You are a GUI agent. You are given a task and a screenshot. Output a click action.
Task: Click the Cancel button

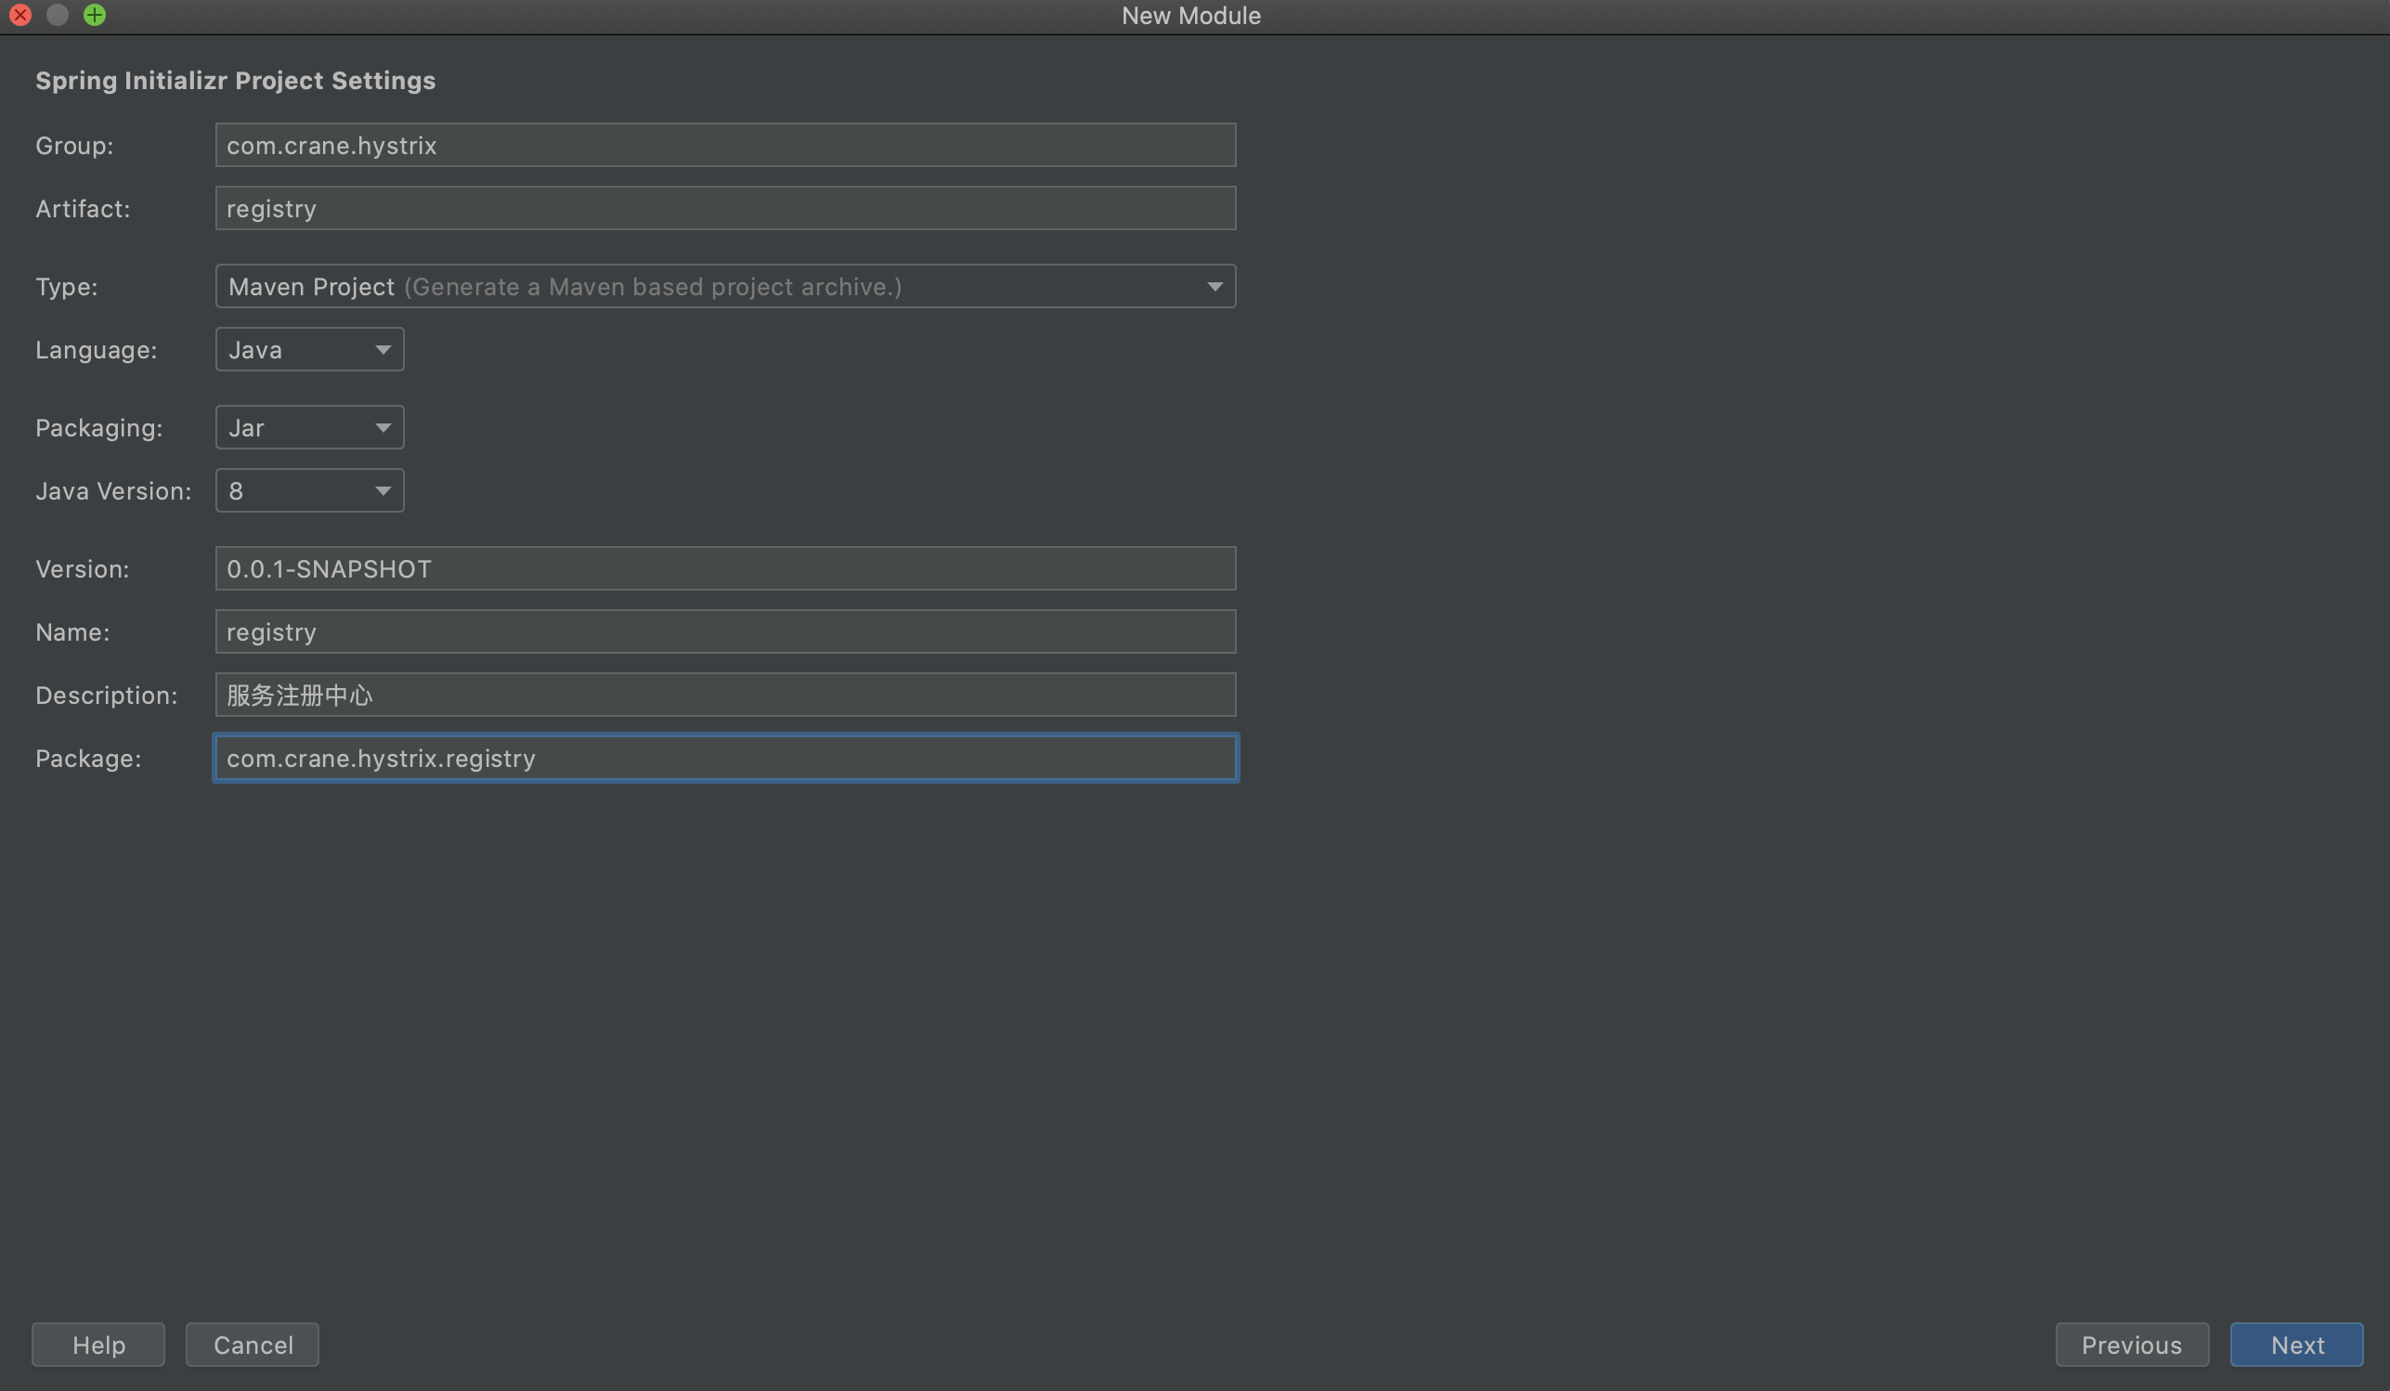(x=253, y=1345)
